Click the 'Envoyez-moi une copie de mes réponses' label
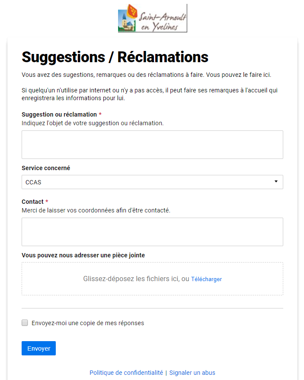The height and width of the screenshot is (380, 304). click(x=88, y=323)
